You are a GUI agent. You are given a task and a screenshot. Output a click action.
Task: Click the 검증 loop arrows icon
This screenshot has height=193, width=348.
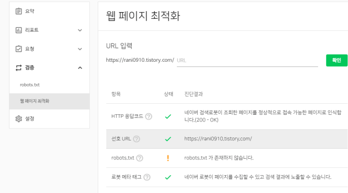click(19, 68)
